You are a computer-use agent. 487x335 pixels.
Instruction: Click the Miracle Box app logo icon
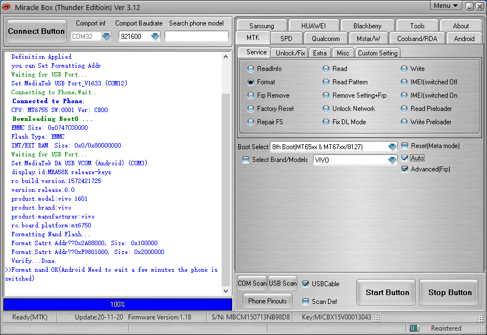point(6,7)
